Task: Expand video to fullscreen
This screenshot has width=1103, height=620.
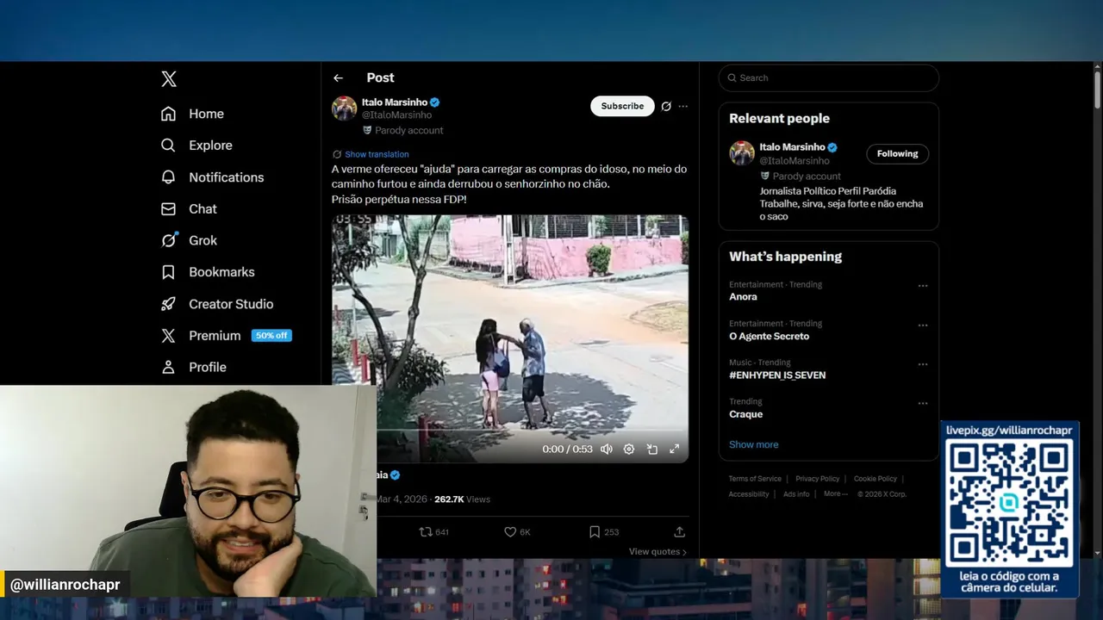Action: (675, 449)
